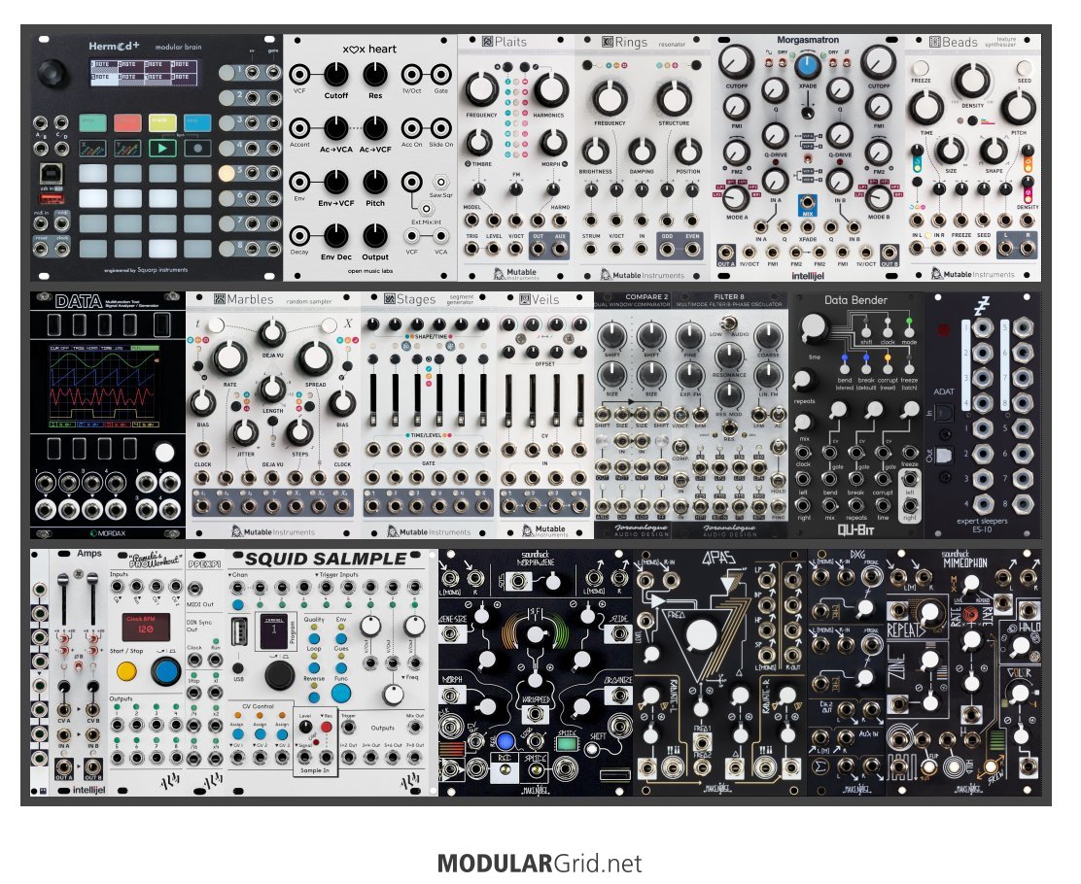The height and width of the screenshot is (884, 1081).
Task: Click the Morgasmatron MODE A selector knob
Action: point(736,198)
